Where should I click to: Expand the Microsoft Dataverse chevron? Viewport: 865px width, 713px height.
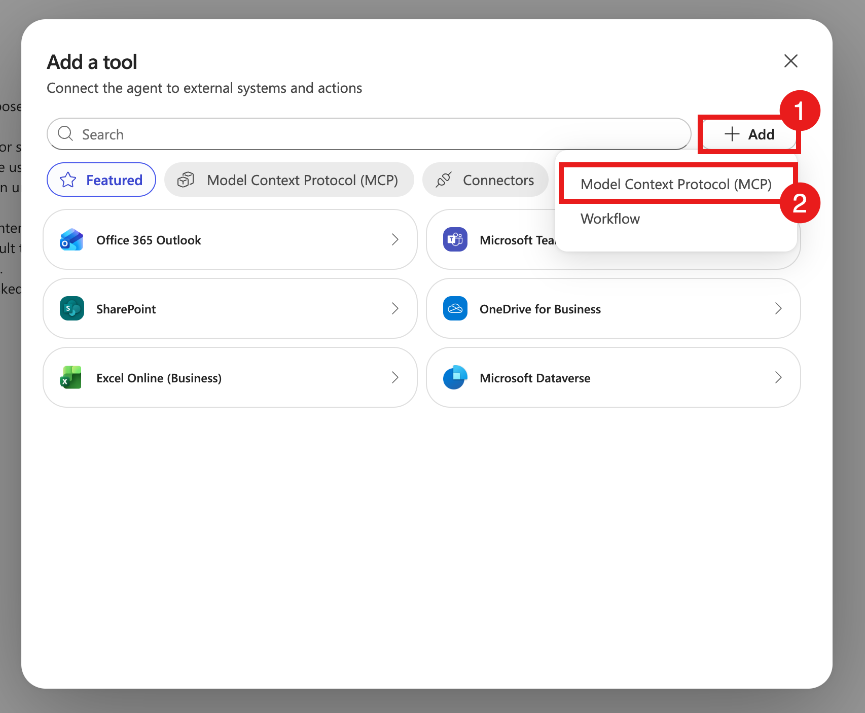point(778,377)
